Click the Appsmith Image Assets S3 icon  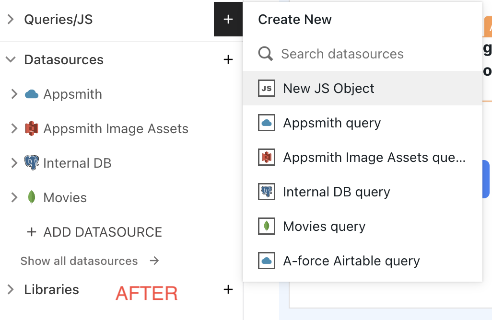coord(32,128)
